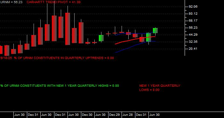Click the Jun 28 date axis label
The width and height of the screenshot is (224, 118).
(x=128, y=115)
